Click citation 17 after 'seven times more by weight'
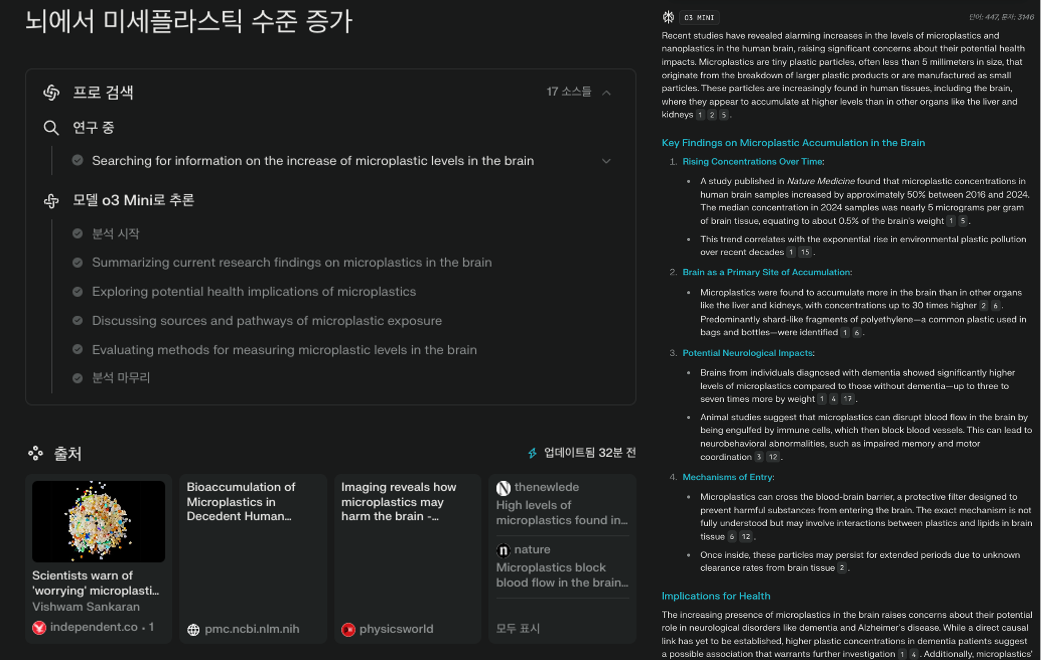Screen dimensions: 1041x660 click(847, 399)
